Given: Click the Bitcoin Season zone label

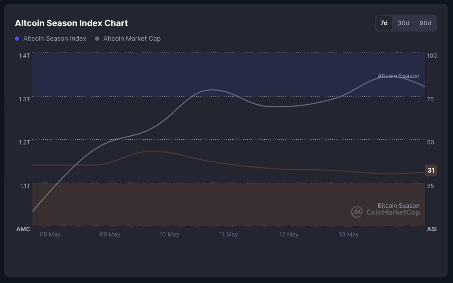Looking at the screenshot, I should tap(398, 206).
